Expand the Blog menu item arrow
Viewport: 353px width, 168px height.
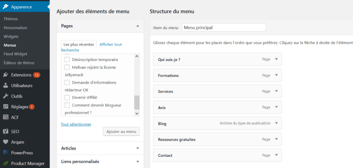276,123
